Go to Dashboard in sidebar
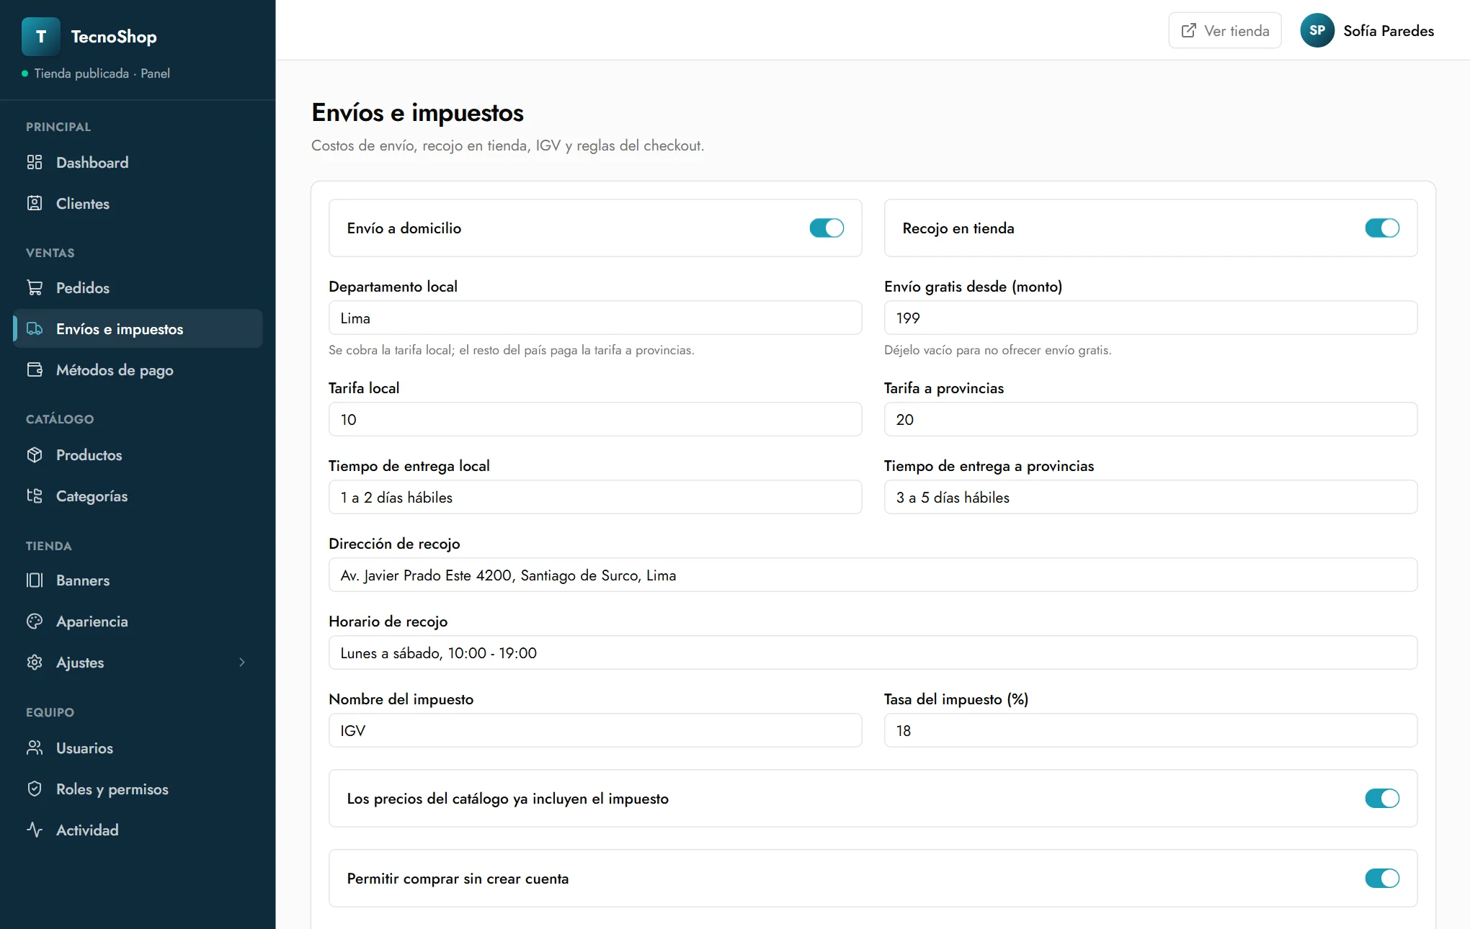 [138, 162]
